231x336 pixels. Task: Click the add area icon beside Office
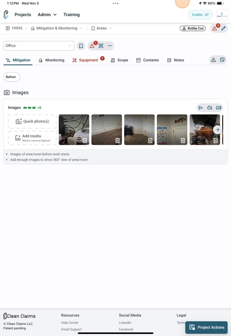point(81,46)
